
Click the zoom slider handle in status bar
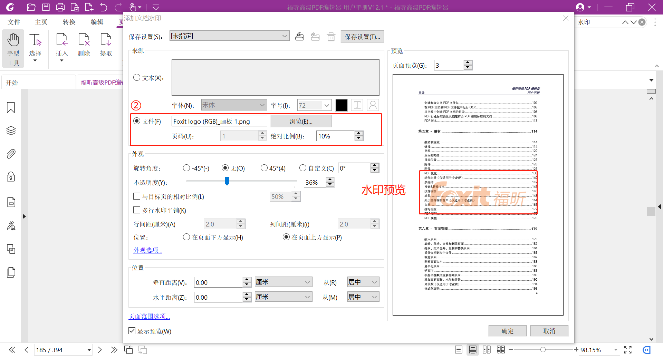[543, 350]
